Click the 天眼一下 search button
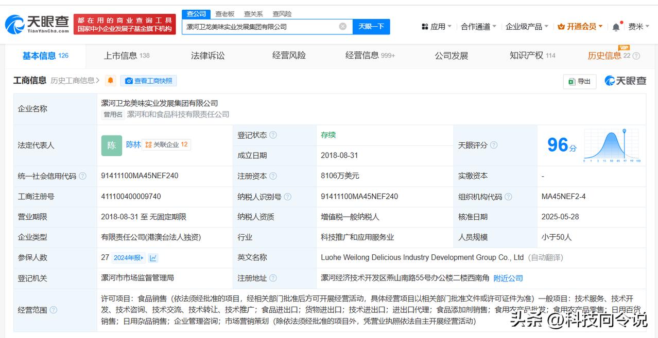 tap(371, 27)
